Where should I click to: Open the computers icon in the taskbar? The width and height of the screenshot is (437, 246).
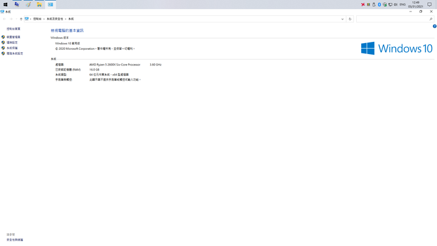pyautogui.click(x=17, y=4)
